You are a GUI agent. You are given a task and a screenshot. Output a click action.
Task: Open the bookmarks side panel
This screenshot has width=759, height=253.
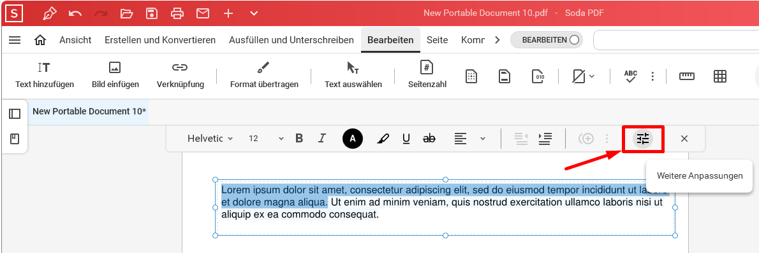(x=15, y=139)
